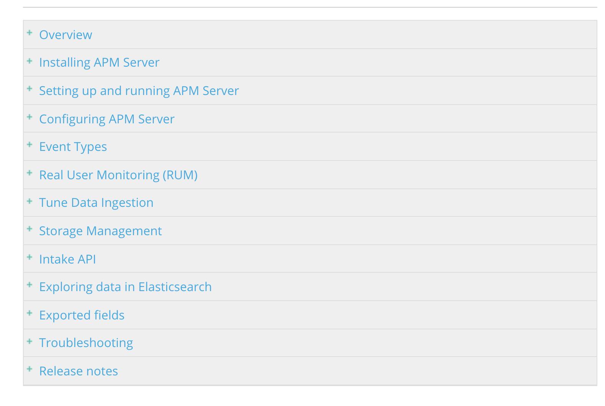The height and width of the screenshot is (406, 605).
Task: Open the Exploring data in Elasticsearch link
Action: pos(125,287)
